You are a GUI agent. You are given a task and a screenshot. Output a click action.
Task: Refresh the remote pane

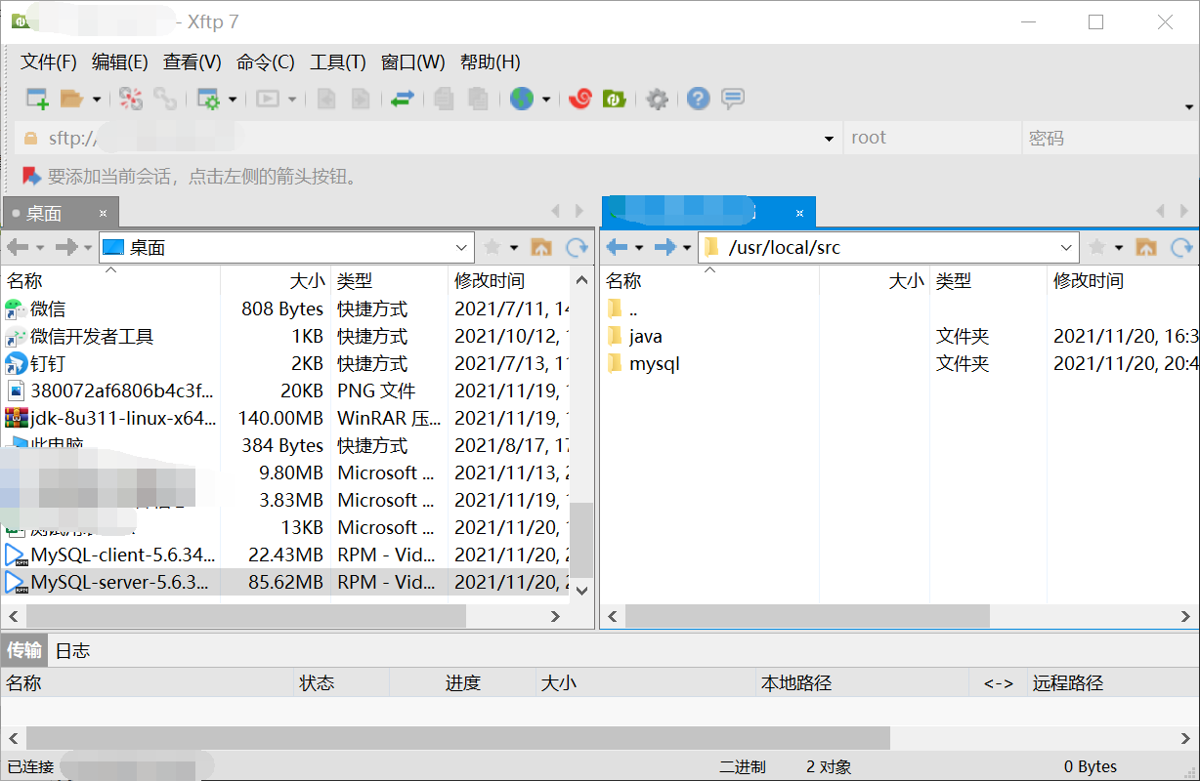pyautogui.click(x=1182, y=247)
